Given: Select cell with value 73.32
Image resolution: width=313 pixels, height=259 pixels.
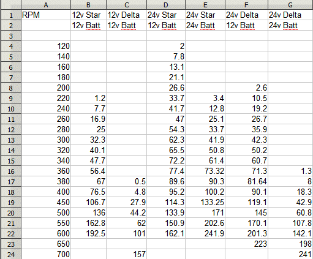Looking at the screenshot, I should click(205, 171).
